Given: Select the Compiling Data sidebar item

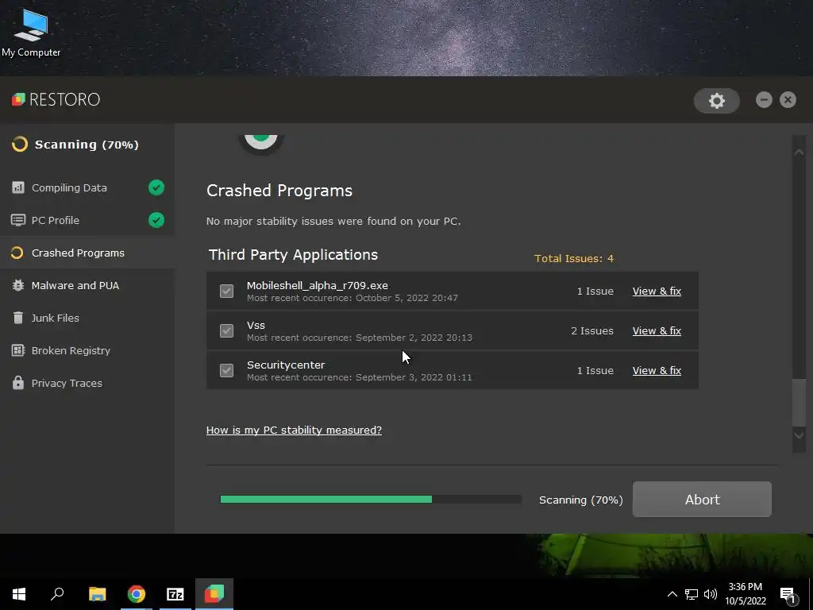Looking at the screenshot, I should click(87, 187).
